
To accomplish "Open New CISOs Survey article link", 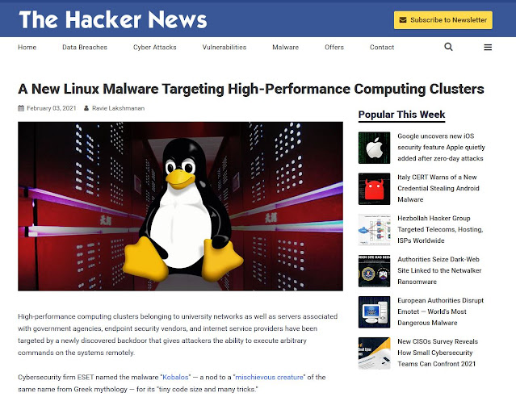I will pyautogui.click(x=438, y=353).
